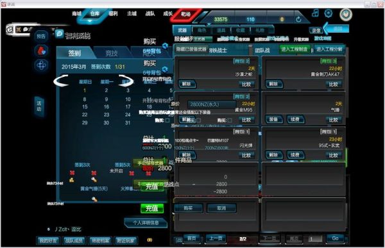Refresh currency with the circular arrow icon

pyautogui.click(x=298, y=19)
